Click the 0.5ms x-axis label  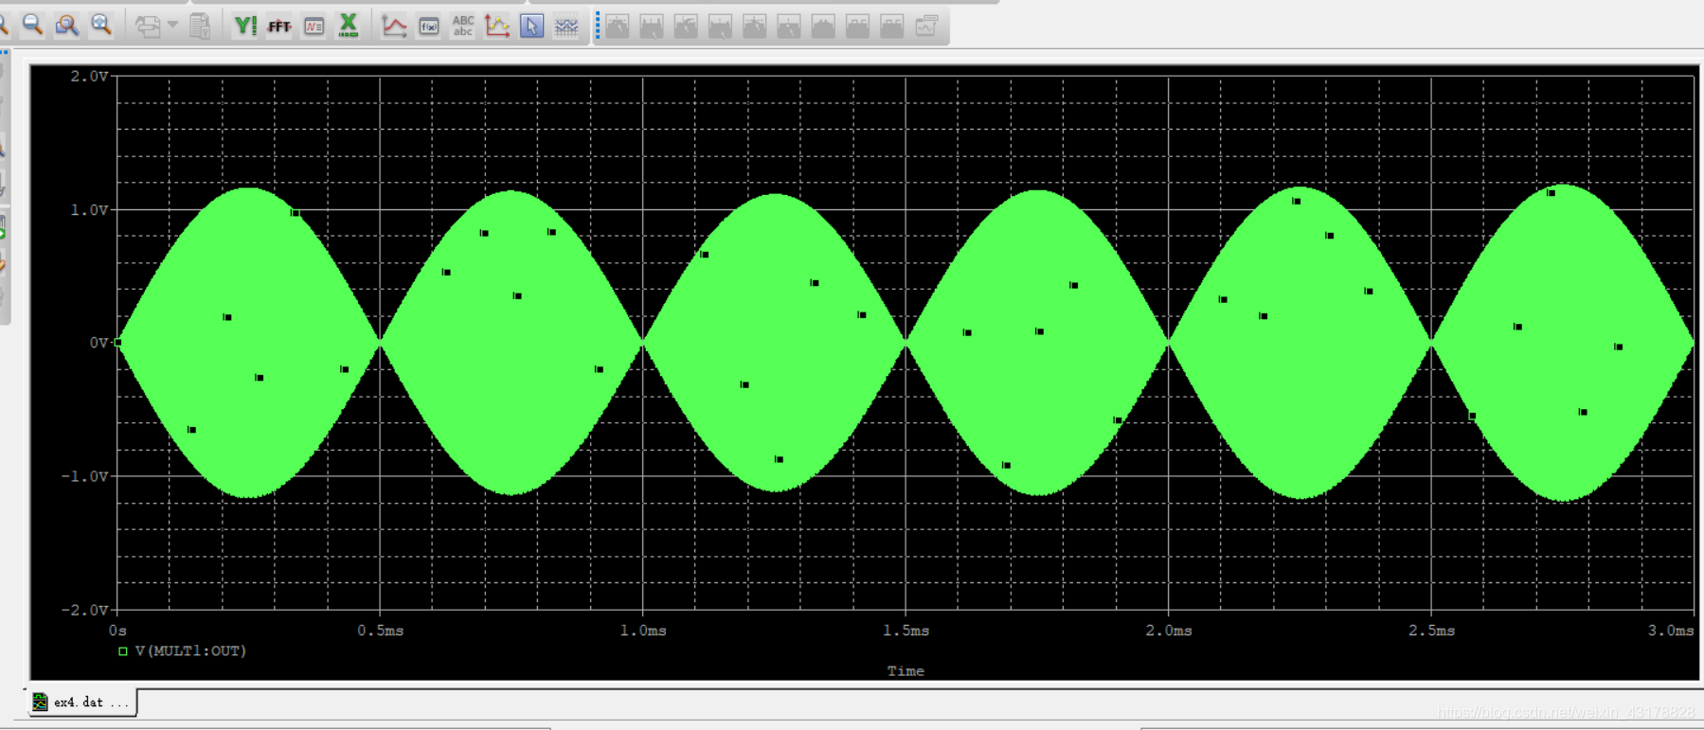click(x=380, y=630)
